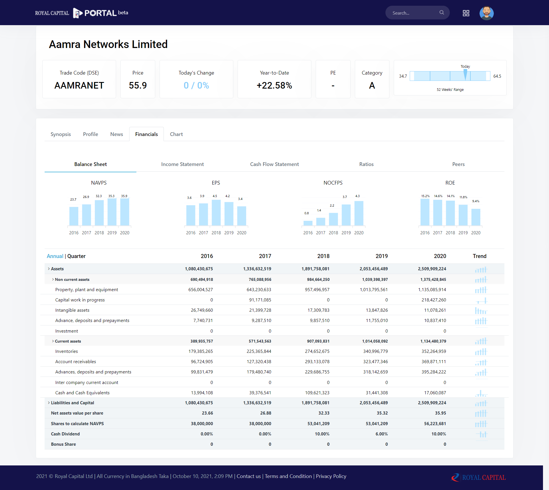
Task: Click the Price 55.9 value
Action: 138,85
